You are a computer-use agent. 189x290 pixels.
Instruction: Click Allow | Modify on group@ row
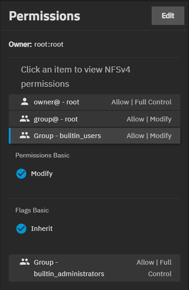tap(149, 119)
